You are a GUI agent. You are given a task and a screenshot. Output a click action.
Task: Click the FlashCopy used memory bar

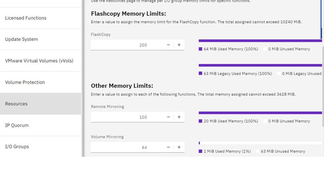[x=260, y=41]
